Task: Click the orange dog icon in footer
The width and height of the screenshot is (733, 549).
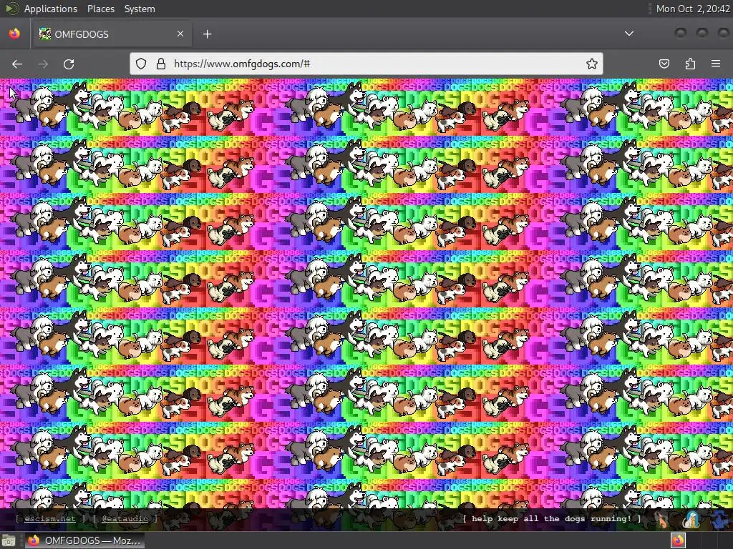Action: [662, 520]
